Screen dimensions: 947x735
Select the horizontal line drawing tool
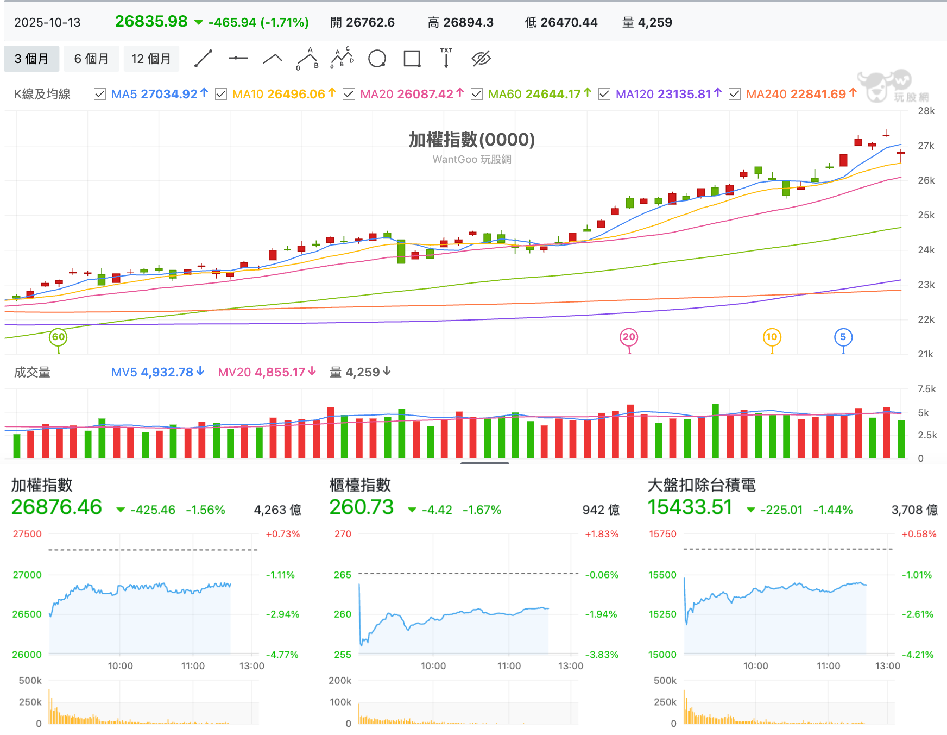click(238, 58)
